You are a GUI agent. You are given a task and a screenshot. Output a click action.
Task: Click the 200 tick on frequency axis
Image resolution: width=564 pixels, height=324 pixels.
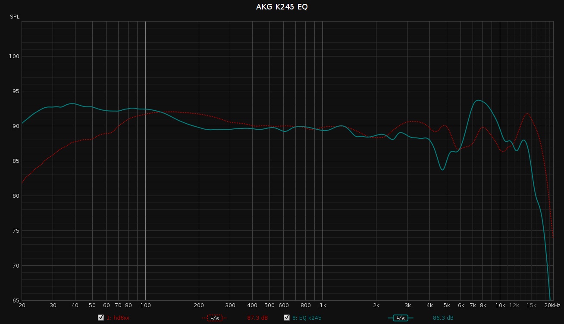199,305
